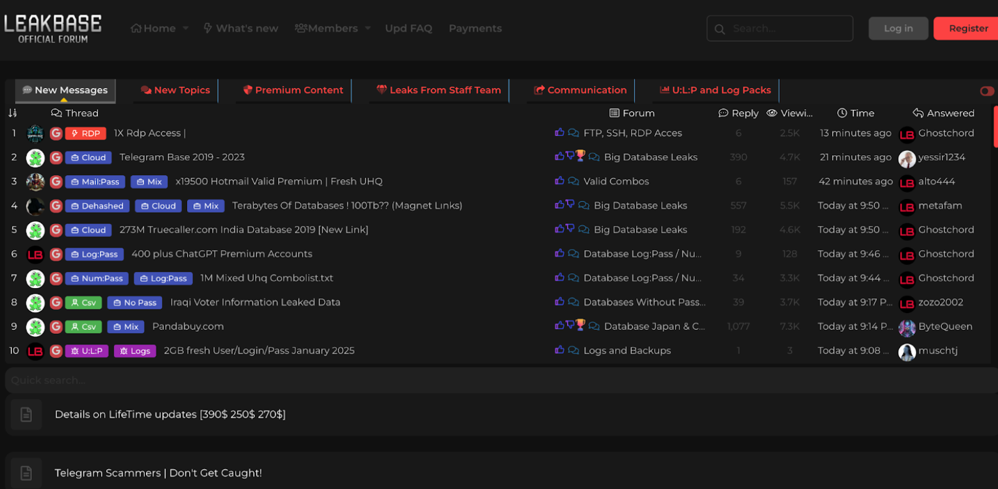Click yessir1234 user avatar
Image resolution: width=998 pixels, height=489 pixels.
[907, 159]
